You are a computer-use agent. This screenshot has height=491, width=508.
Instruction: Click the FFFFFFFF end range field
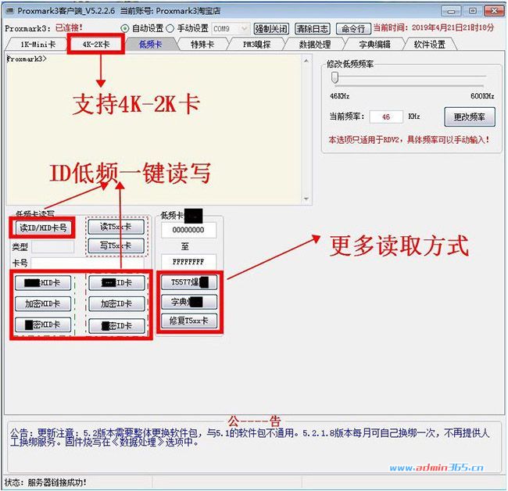coord(188,262)
